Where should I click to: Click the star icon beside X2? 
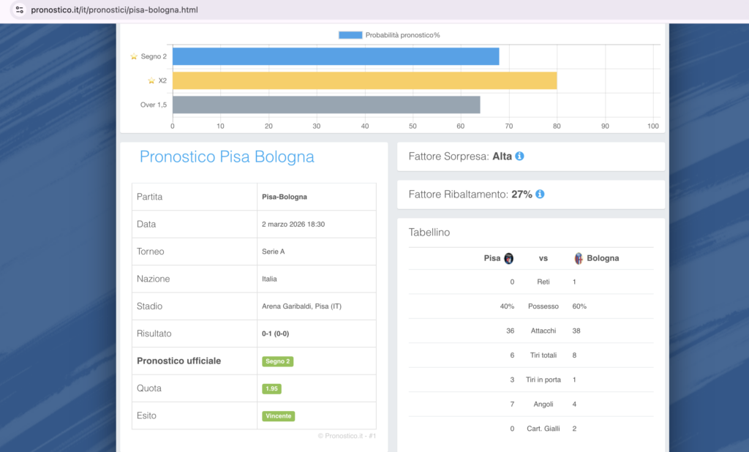(151, 80)
